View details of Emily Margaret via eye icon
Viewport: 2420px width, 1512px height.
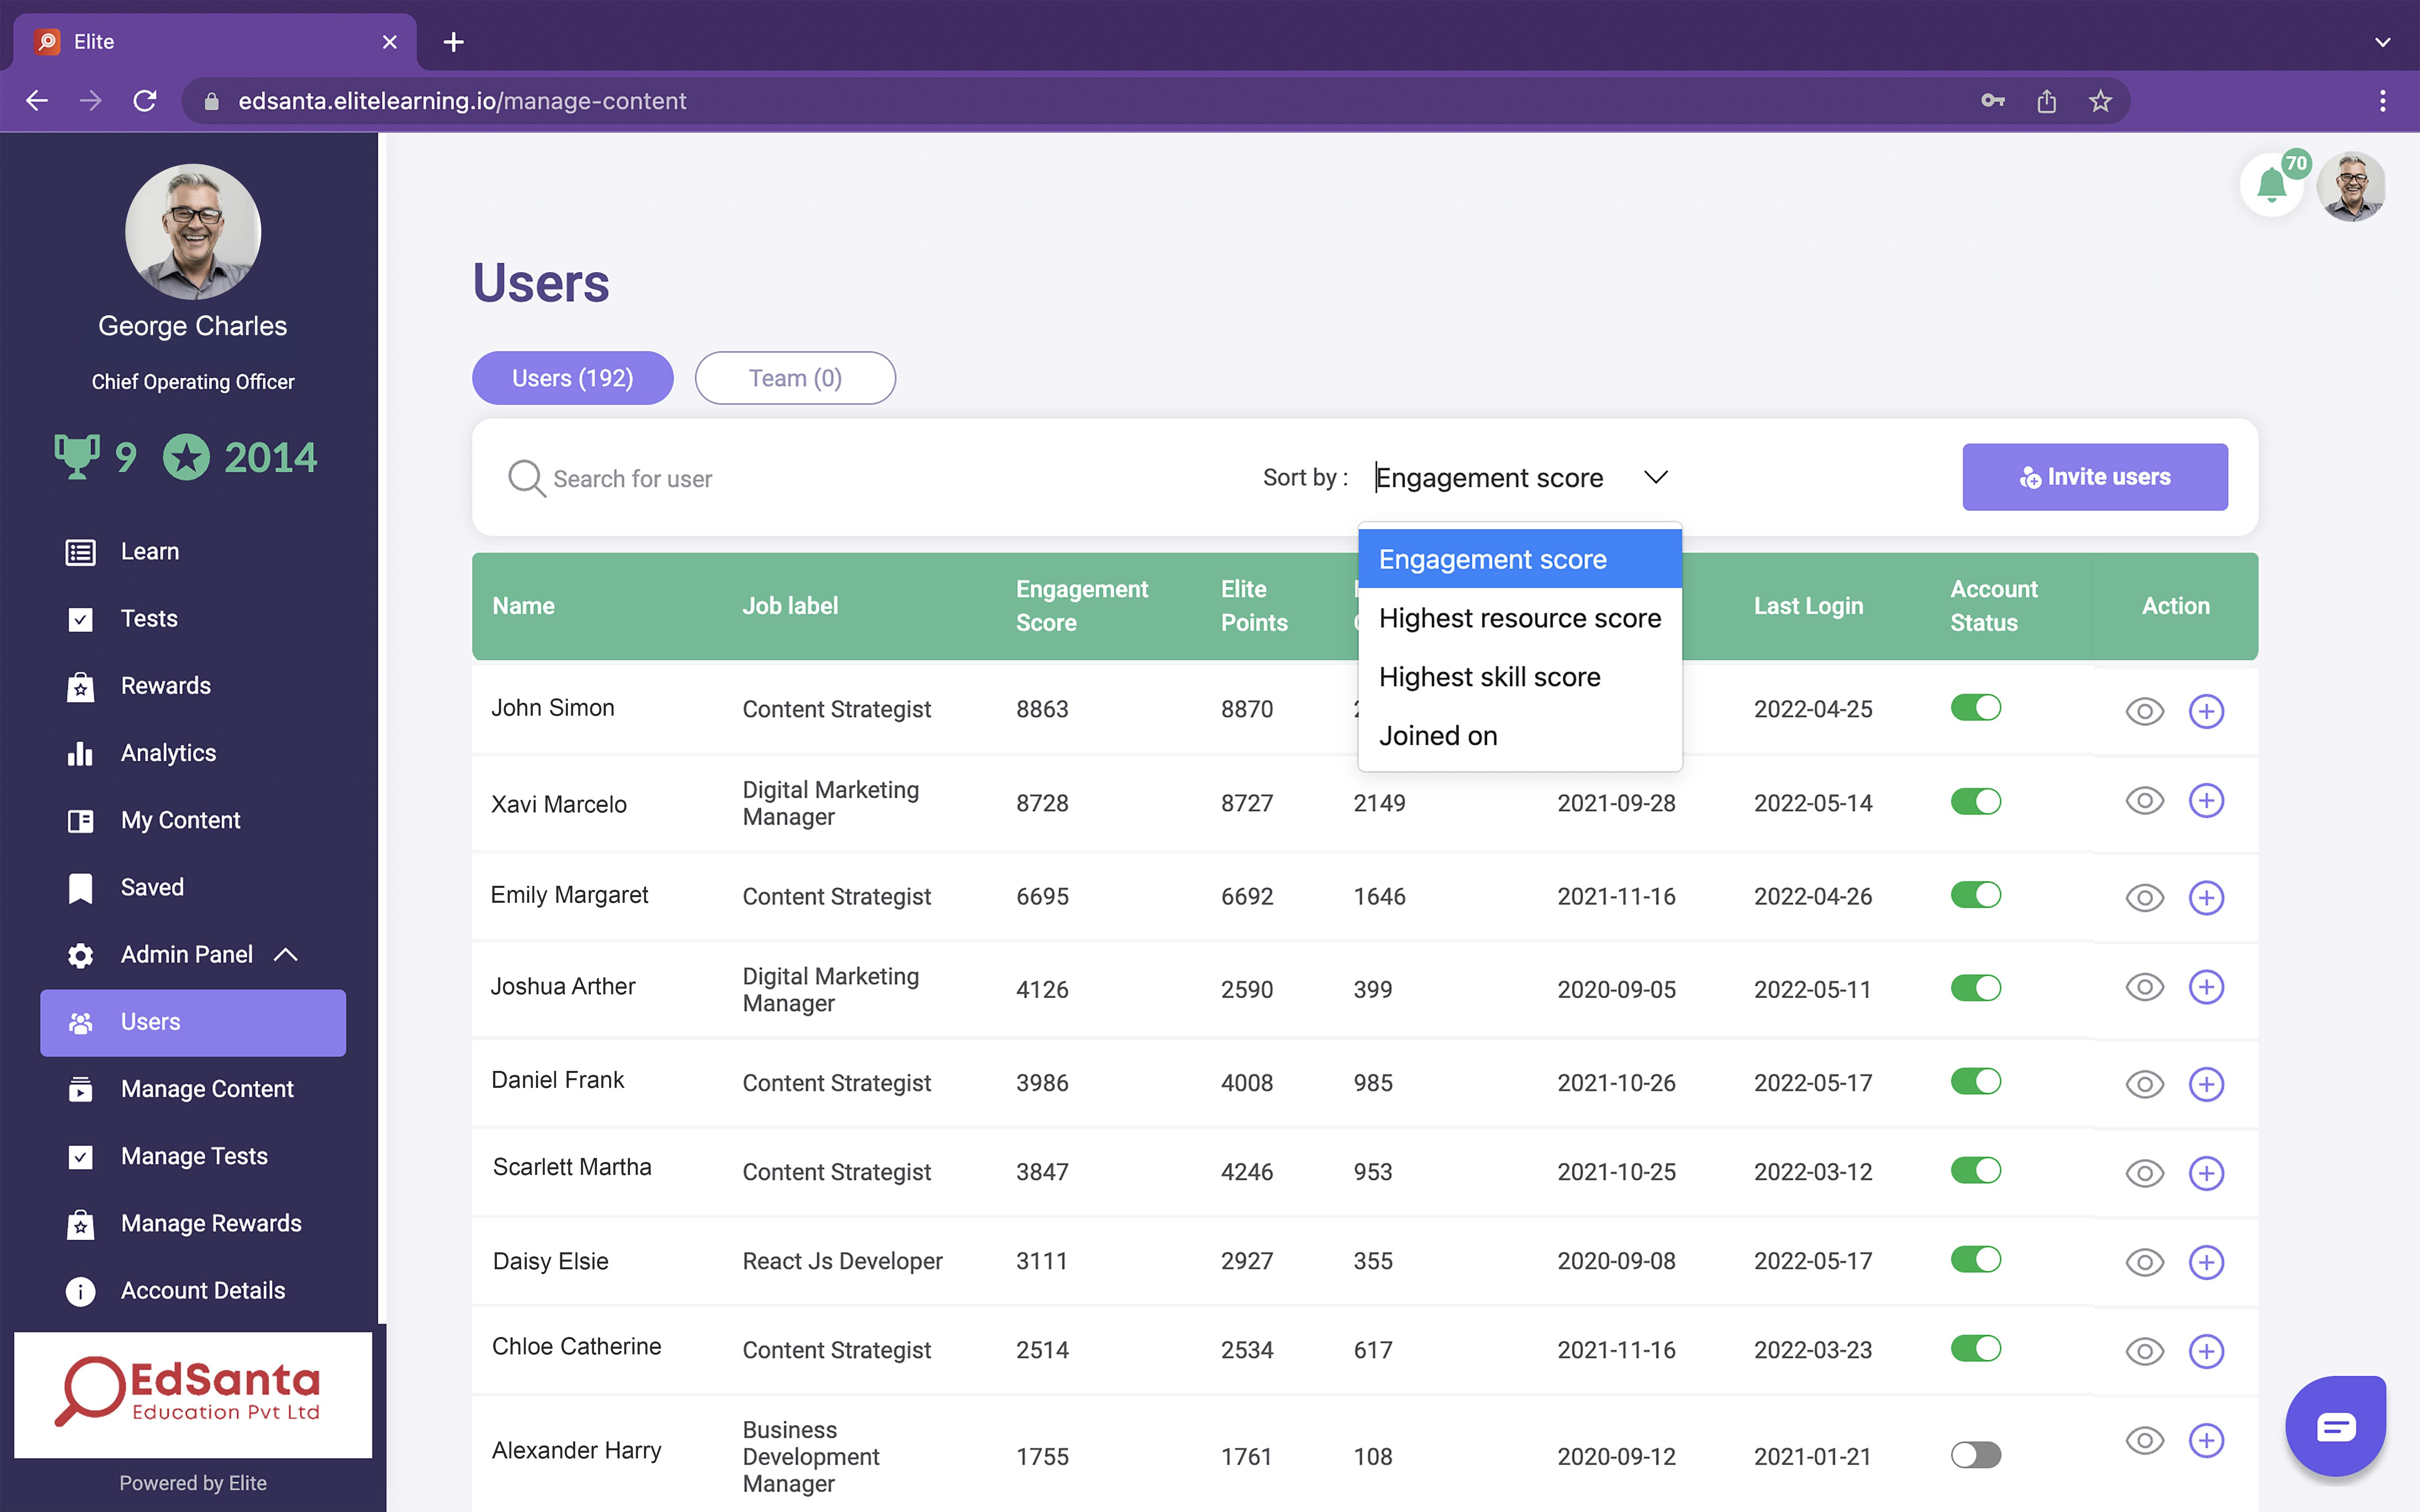click(2144, 897)
